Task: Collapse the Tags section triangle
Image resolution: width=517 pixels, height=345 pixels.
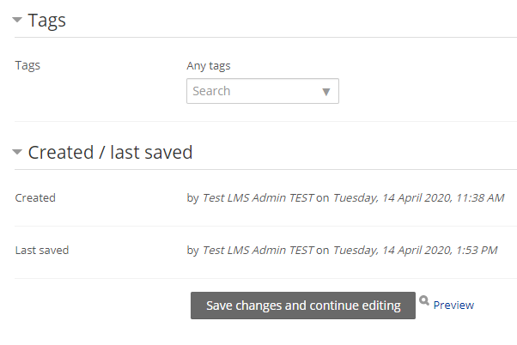Action: tap(17, 20)
